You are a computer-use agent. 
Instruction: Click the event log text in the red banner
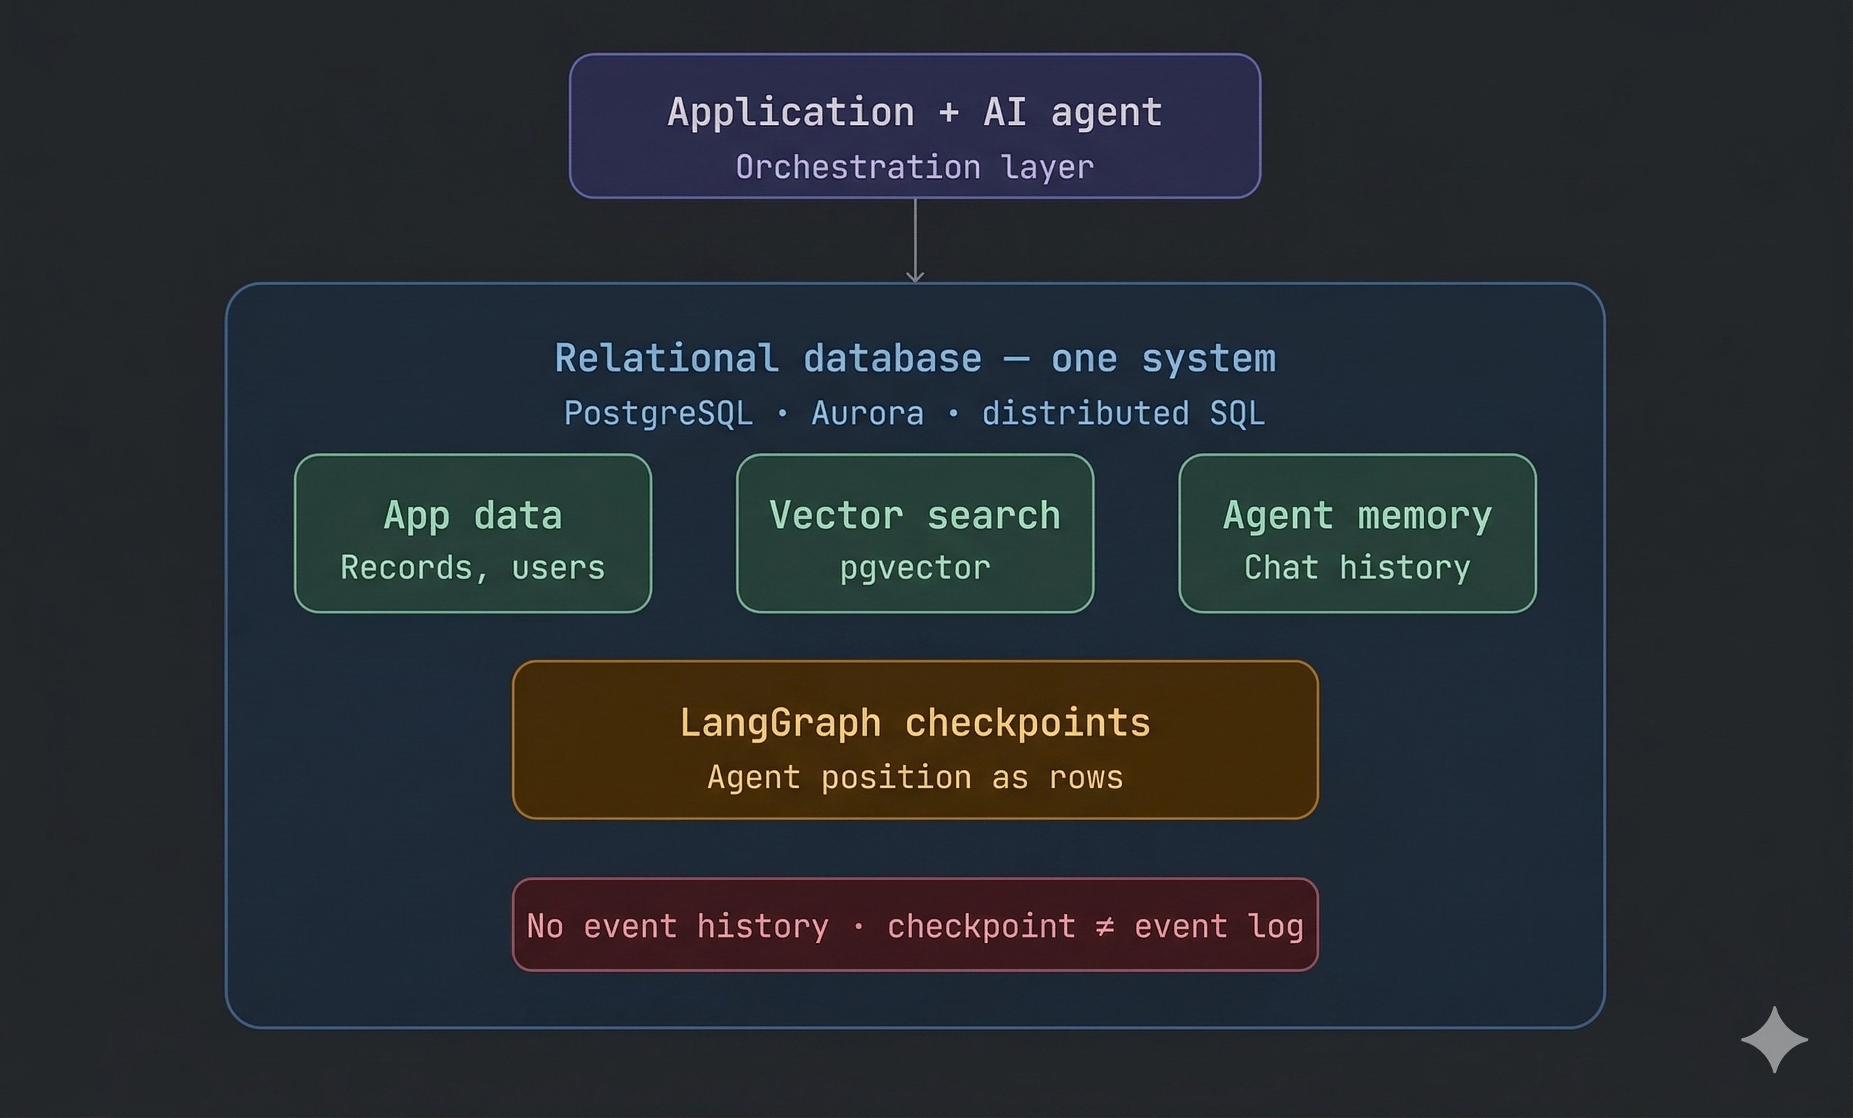coord(1219,927)
